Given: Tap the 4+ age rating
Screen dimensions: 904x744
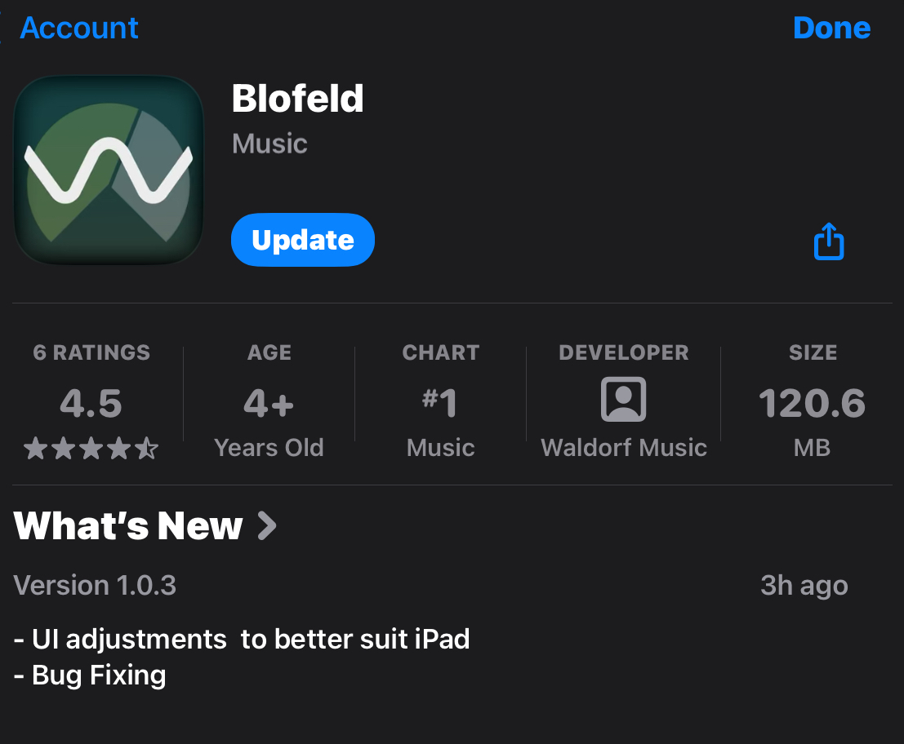Looking at the screenshot, I should click(x=269, y=403).
